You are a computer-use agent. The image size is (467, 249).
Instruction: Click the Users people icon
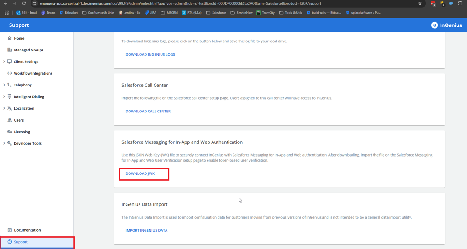click(10, 120)
